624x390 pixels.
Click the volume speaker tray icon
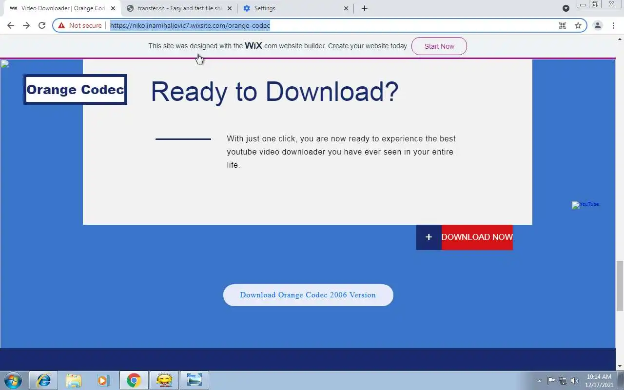575,381
